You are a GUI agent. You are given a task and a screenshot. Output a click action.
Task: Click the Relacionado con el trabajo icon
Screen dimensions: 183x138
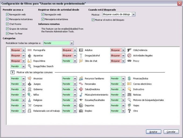30,111
